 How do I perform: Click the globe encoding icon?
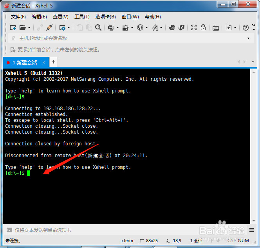140,27
